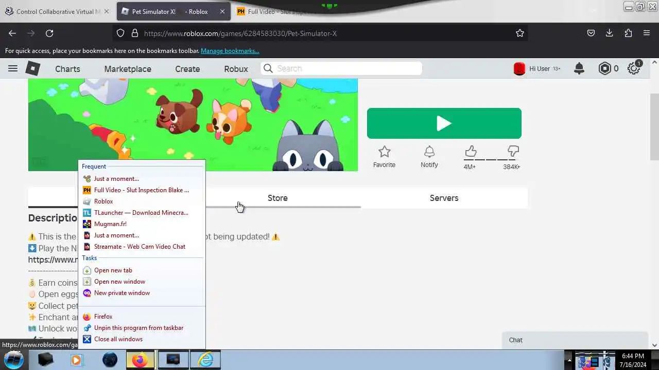Give the game a thumbs down

pos(513,152)
